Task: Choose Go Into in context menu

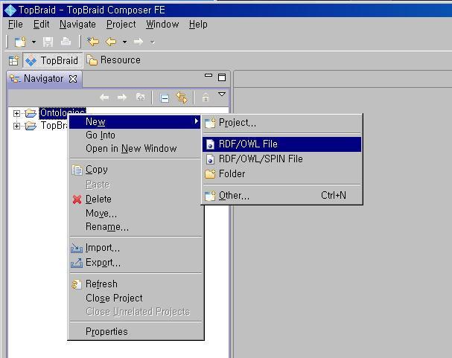Action: click(x=135, y=135)
